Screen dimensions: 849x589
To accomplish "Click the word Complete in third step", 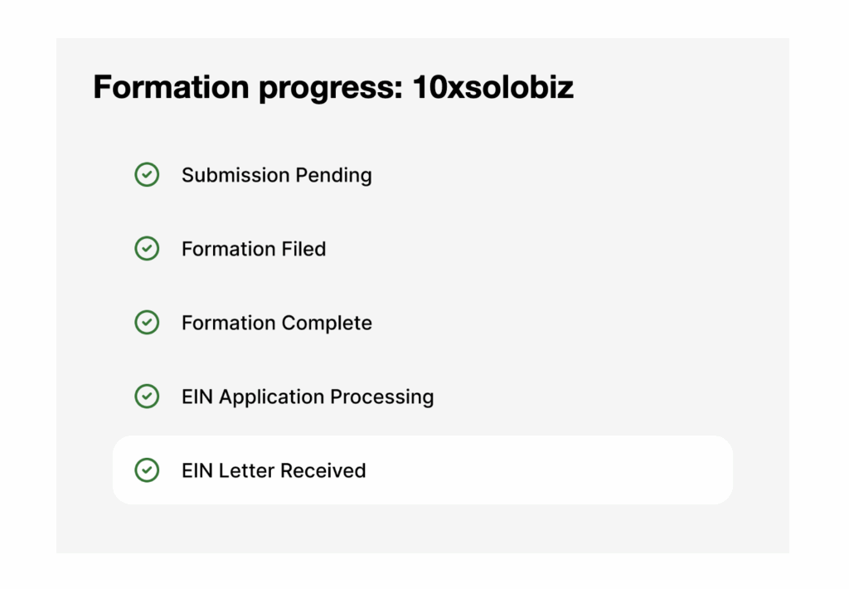I will coord(327,323).
